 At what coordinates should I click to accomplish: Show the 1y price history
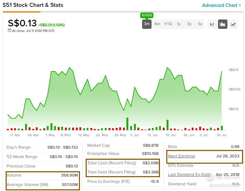tap(179, 24)
